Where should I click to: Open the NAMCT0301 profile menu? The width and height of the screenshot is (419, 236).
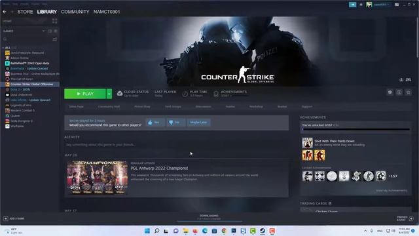107,12
